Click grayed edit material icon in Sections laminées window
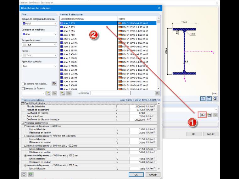 (215, 115)
